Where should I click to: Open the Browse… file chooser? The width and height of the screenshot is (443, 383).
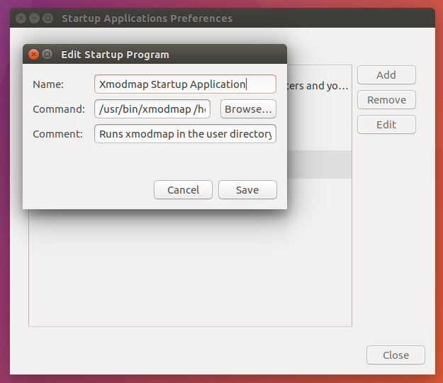click(248, 109)
